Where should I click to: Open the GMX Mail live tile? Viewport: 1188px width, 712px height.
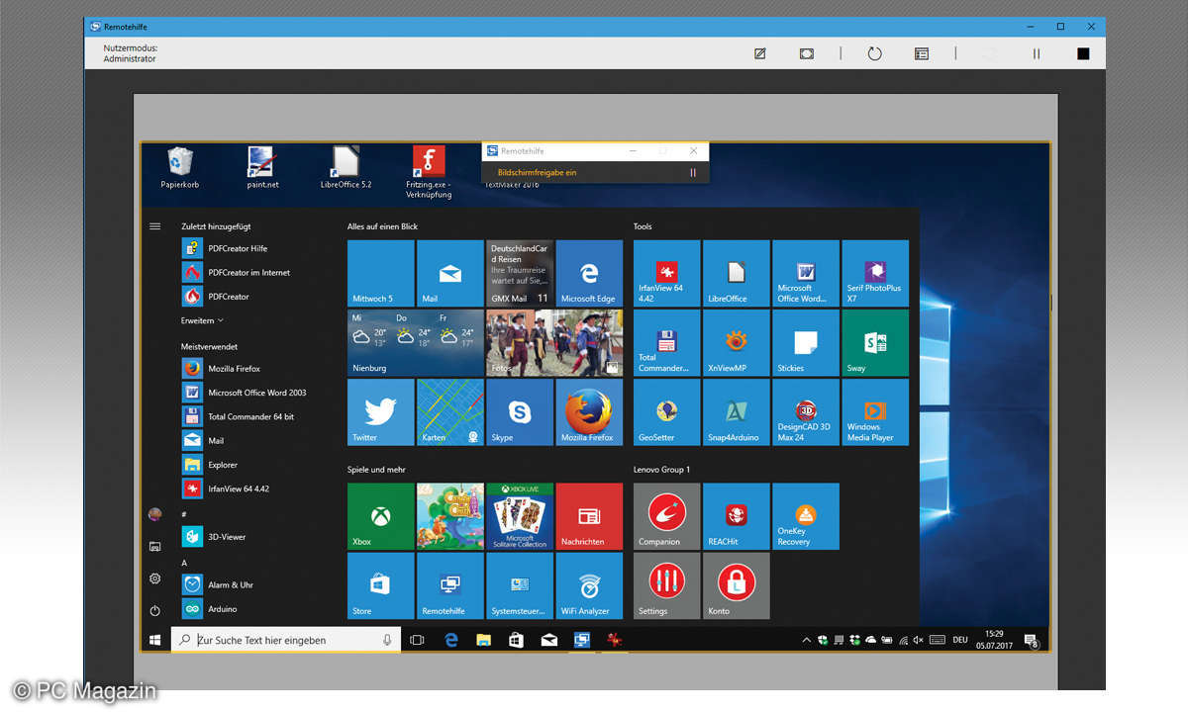point(520,273)
